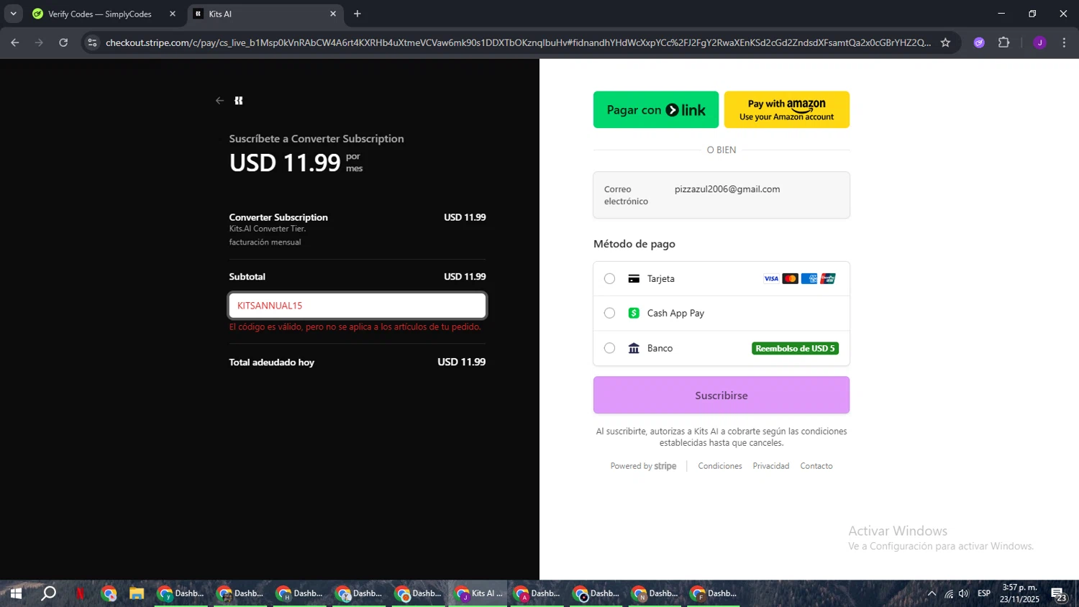The height and width of the screenshot is (607, 1079).
Task: Click the Total adeudado hoy label
Action: click(x=272, y=362)
